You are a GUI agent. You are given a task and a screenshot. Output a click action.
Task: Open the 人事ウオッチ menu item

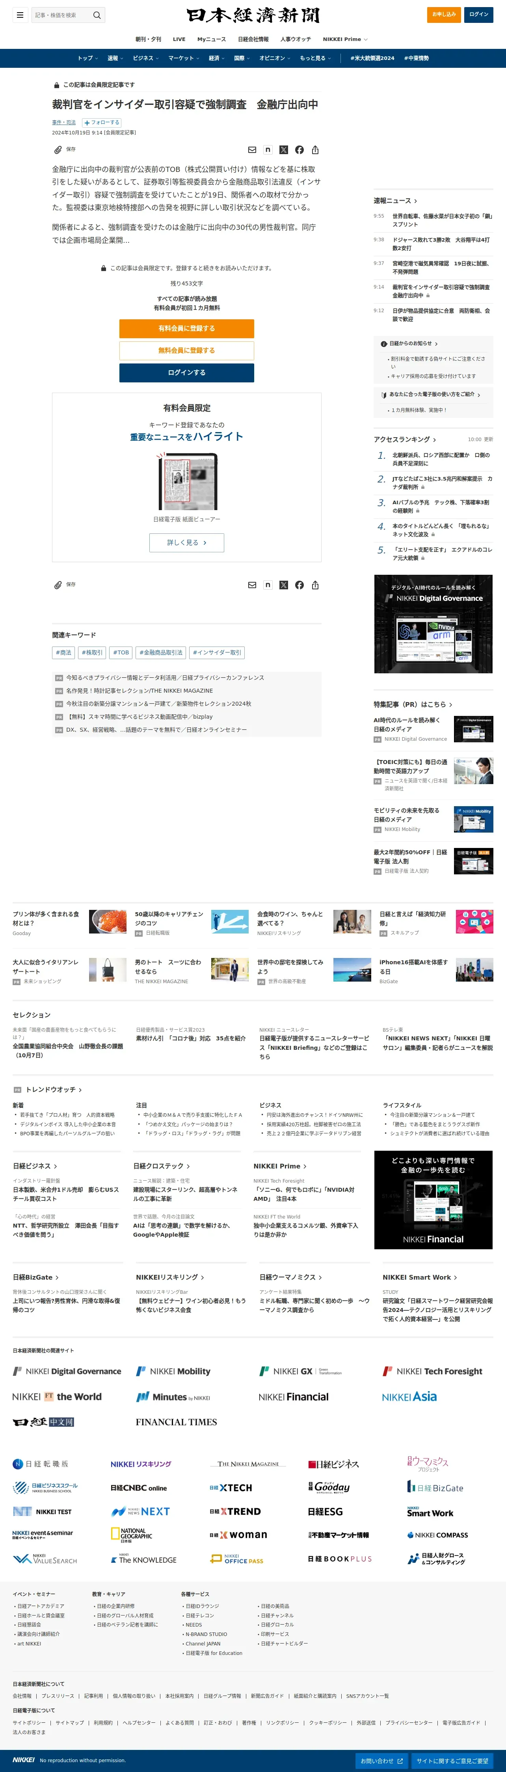[x=296, y=39]
